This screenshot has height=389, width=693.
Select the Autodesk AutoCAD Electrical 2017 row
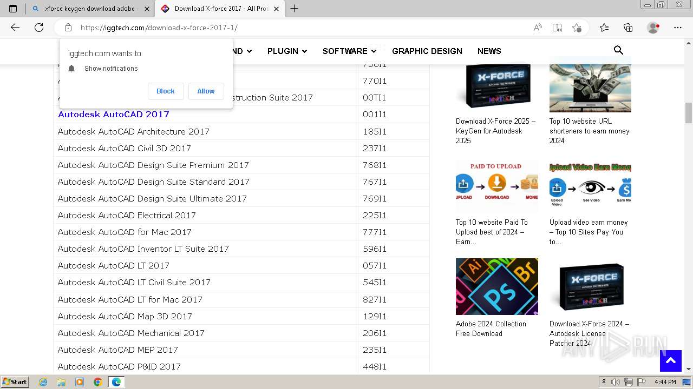point(241,215)
